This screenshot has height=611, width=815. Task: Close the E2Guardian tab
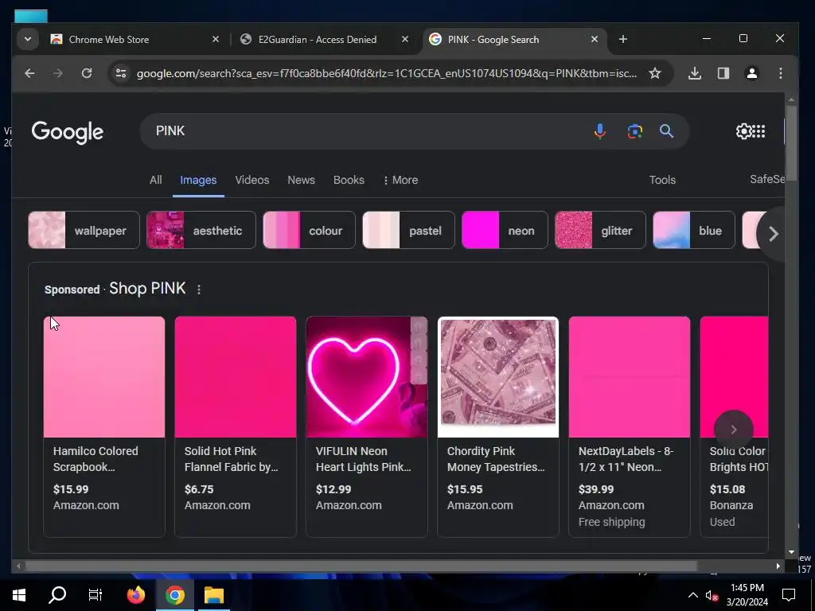(405, 39)
